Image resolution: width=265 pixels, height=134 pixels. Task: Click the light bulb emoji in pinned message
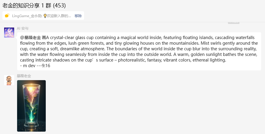[45, 16]
